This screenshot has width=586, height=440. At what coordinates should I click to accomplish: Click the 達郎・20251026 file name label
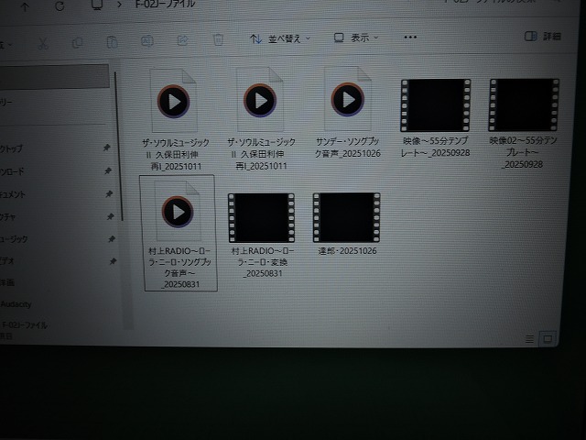(x=347, y=250)
